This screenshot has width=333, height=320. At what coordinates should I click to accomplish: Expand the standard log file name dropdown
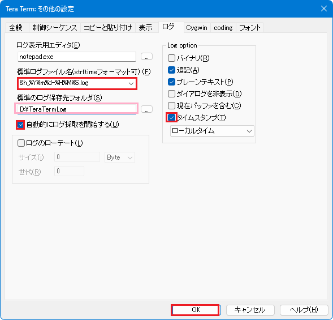click(131, 84)
